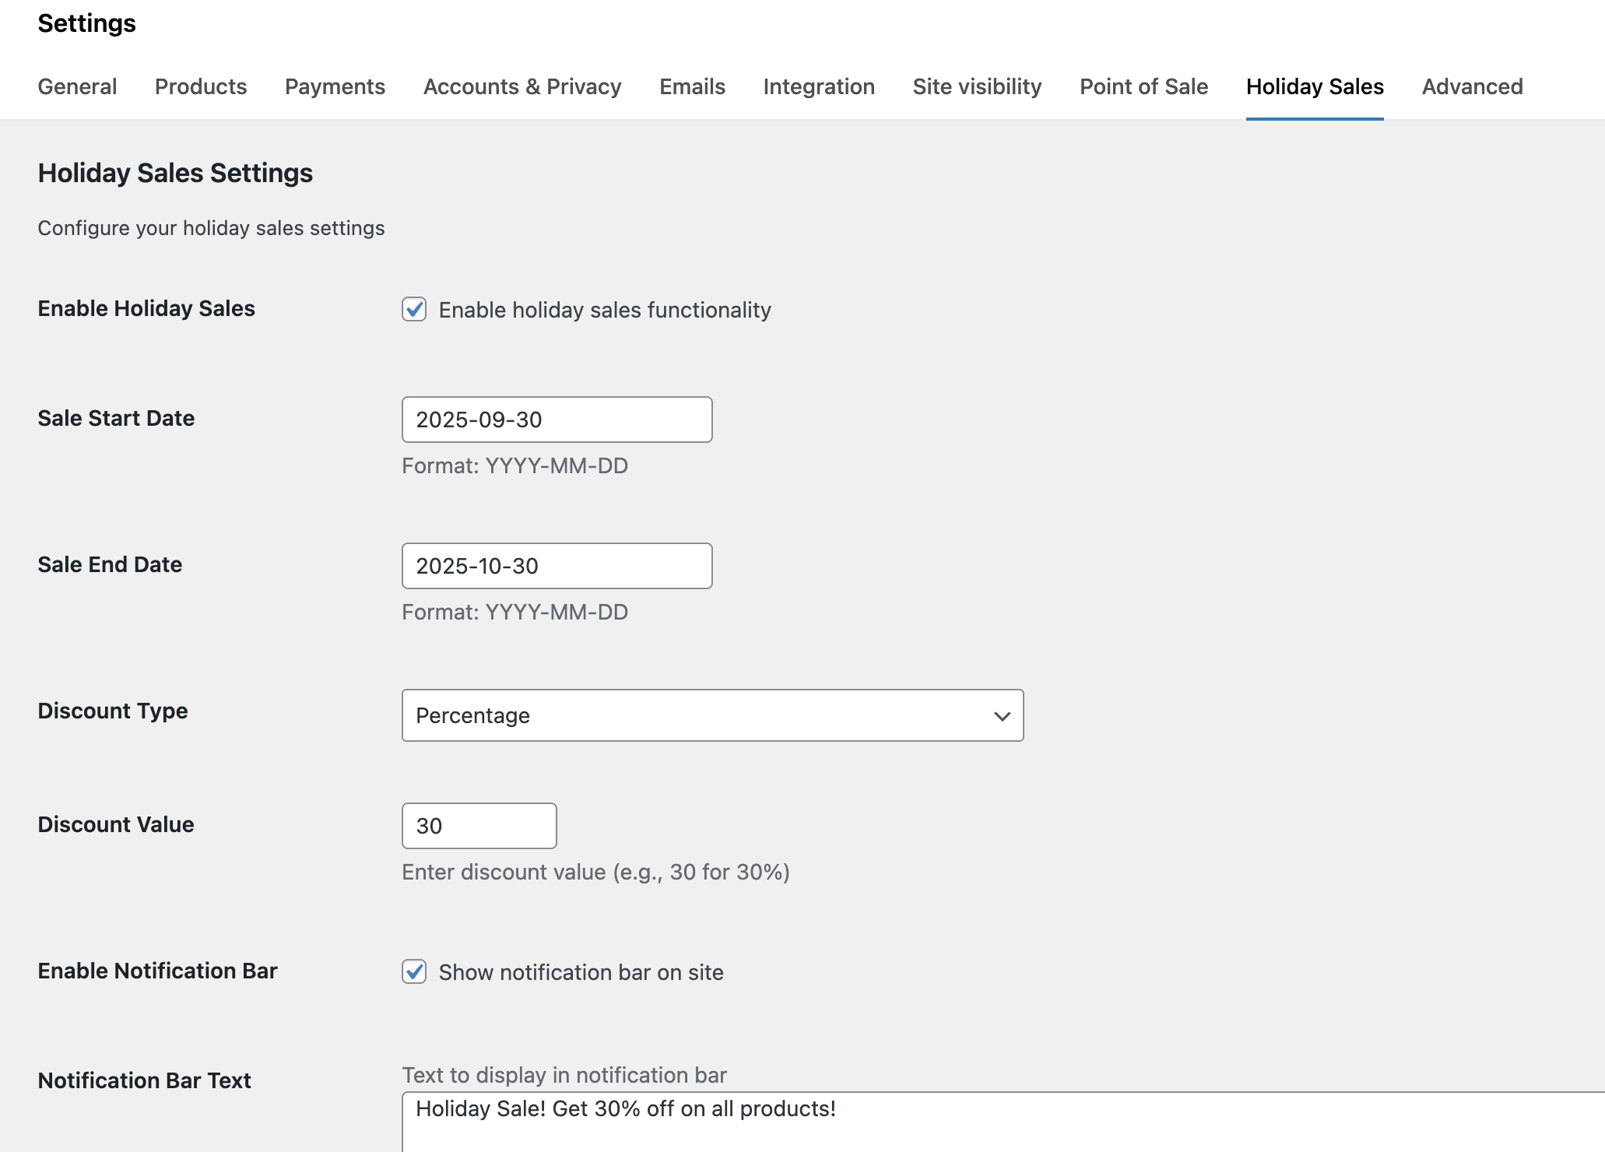The image size is (1605, 1152).
Task: Switch to the Products tab
Action: (201, 86)
